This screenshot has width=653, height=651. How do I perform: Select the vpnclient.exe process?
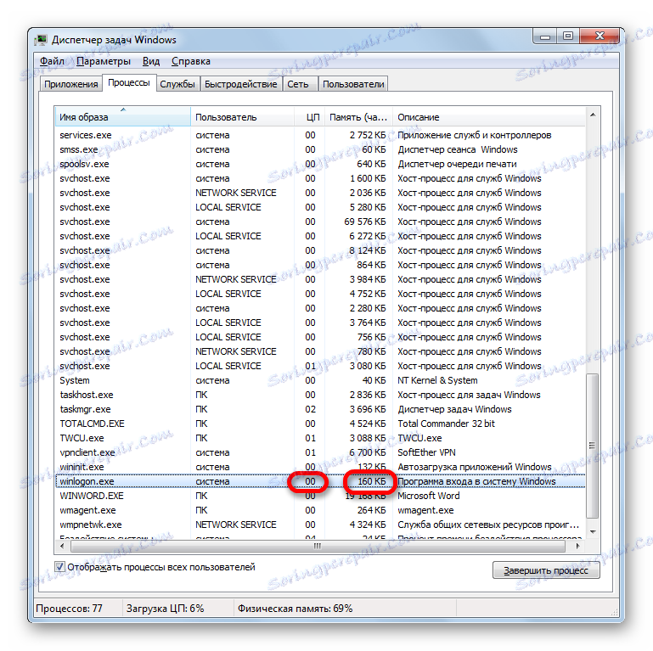pos(320,452)
